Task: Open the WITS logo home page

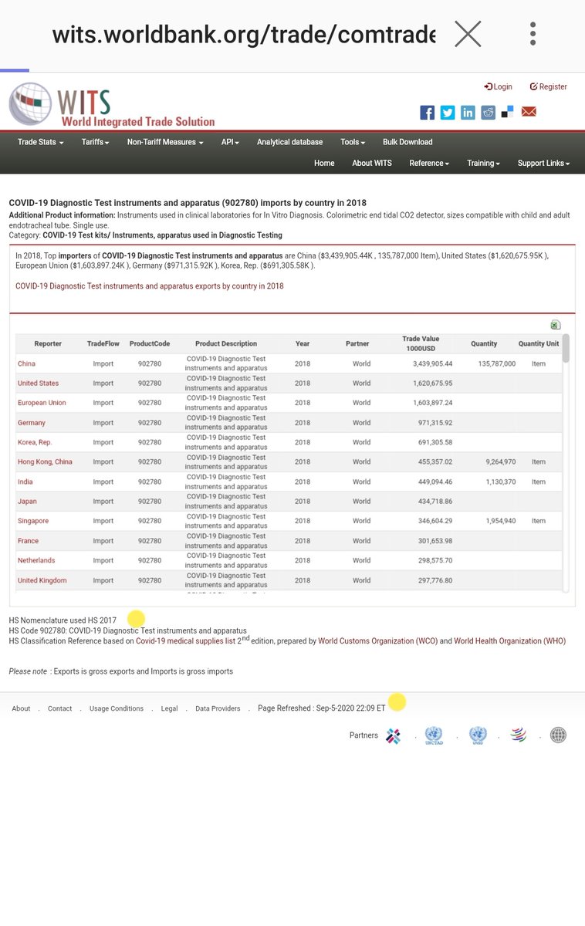Action: [112, 105]
